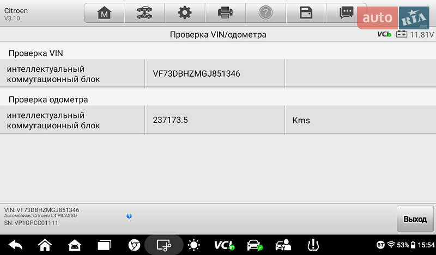The image size is (436, 255).
Task: Open MaxiSys home robot icon
Action: (75, 245)
